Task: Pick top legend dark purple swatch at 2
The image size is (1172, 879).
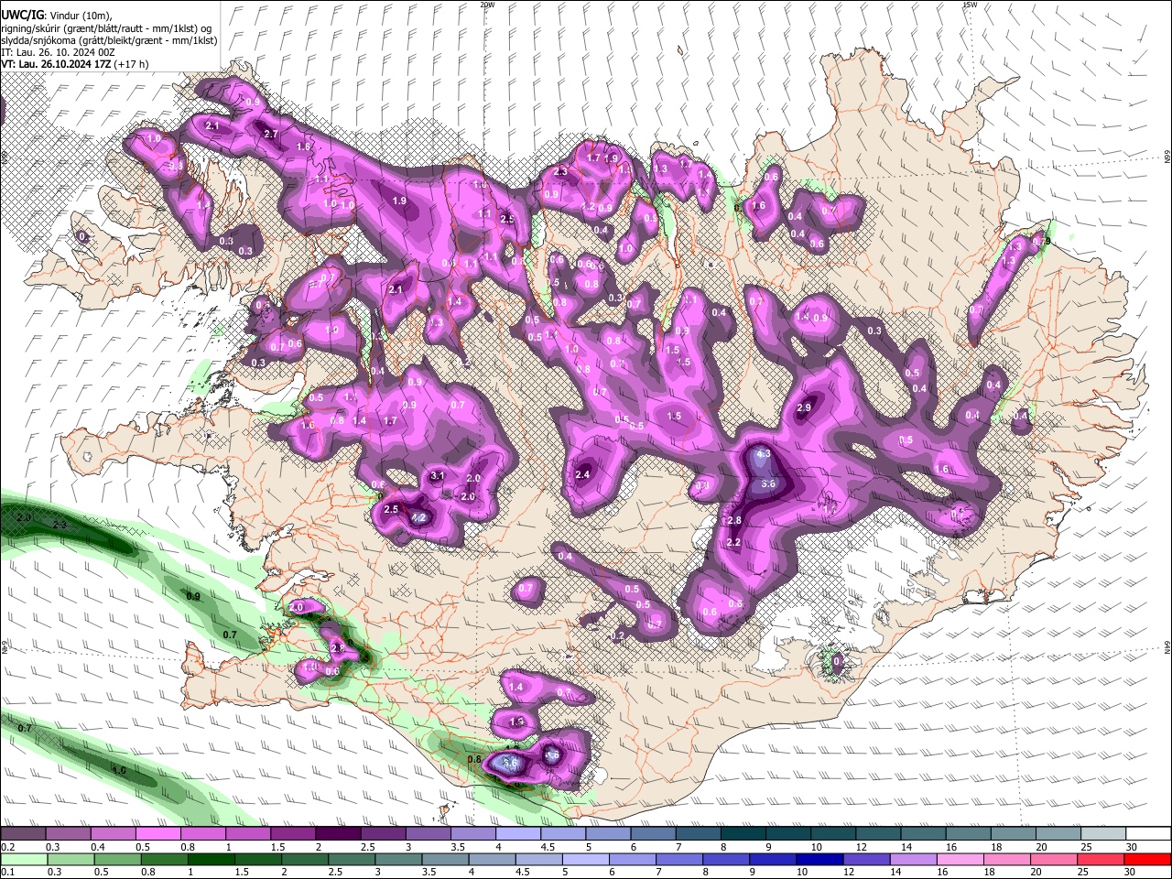Action: click(338, 834)
